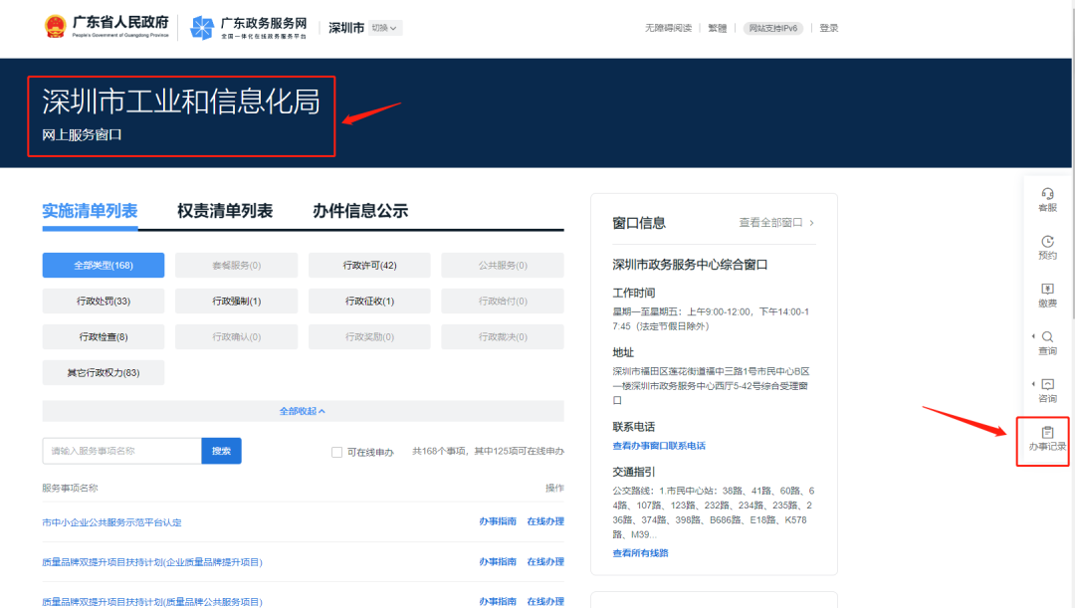Select 行政裁决(0) filter
The image size is (1075, 608).
(x=503, y=336)
